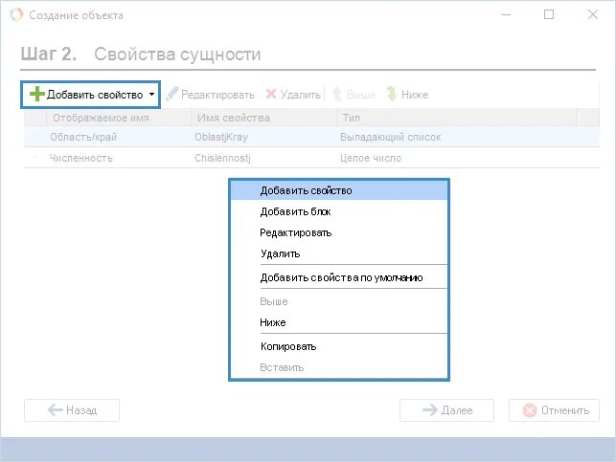Click the Назад back arrow icon
616x462 pixels.
pyautogui.click(x=55, y=409)
